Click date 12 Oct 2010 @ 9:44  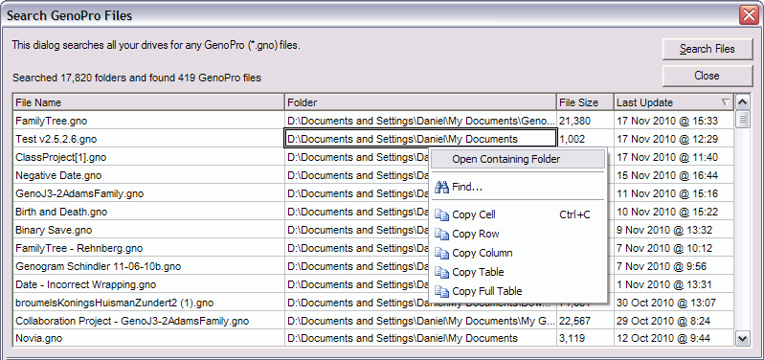pyautogui.click(x=663, y=338)
